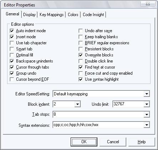Expand the Block indent dropdown arrow

[x=77, y=104]
